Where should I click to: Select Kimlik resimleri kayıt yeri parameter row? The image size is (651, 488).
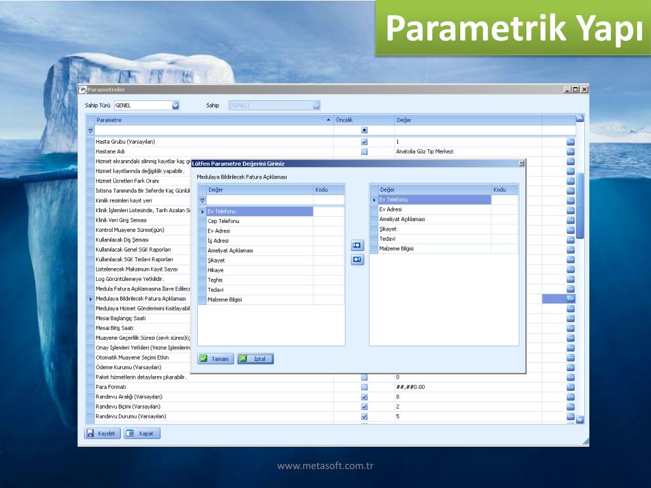coord(142,200)
